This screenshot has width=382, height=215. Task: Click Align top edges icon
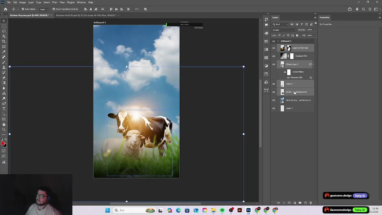coord(111,9)
